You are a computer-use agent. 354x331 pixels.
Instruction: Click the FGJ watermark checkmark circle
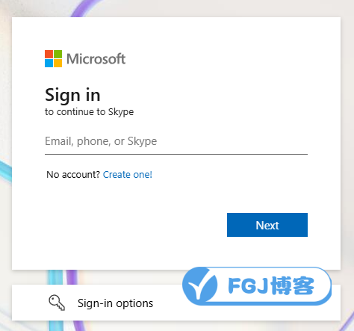click(200, 285)
